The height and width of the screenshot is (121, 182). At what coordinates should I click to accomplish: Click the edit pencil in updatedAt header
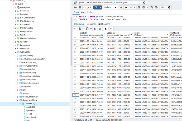[132, 34]
